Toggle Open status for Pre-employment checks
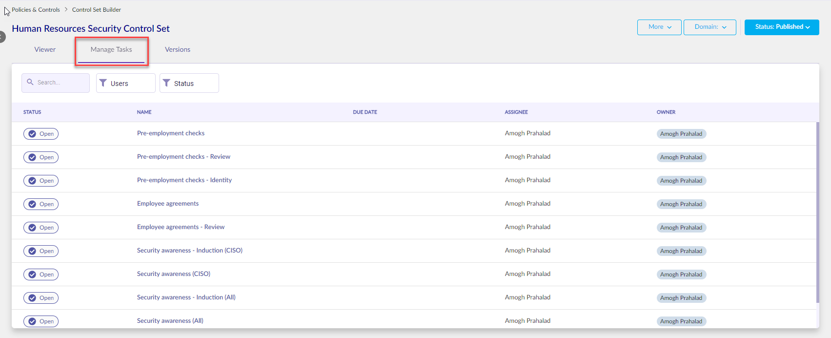The image size is (831, 338). pyautogui.click(x=41, y=134)
